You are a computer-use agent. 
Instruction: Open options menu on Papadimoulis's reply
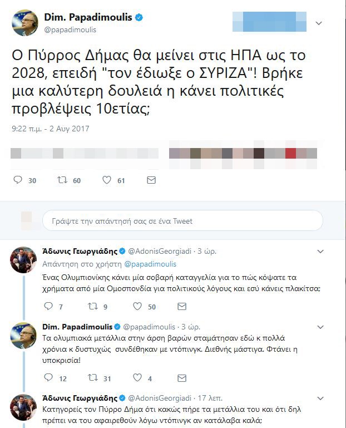320,326
